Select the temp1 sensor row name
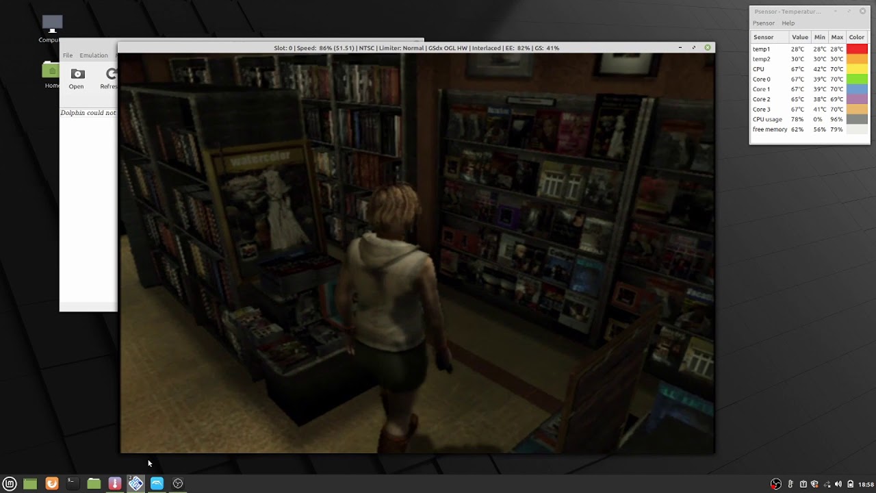 [761, 49]
